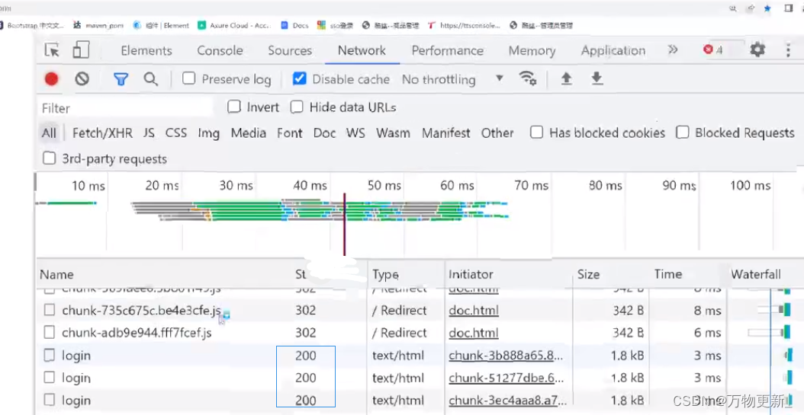
Task: Open the maven pom bookmark
Action: (98, 25)
